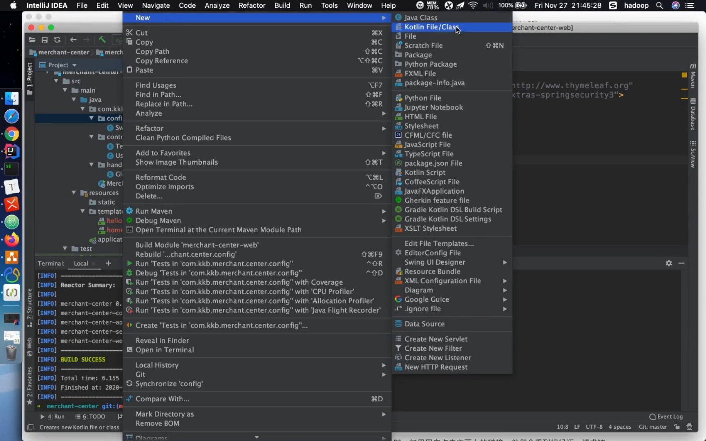Collapse the src folder in project tree
Viewport: 706px width, 441px height.
[x=56, y=81]
